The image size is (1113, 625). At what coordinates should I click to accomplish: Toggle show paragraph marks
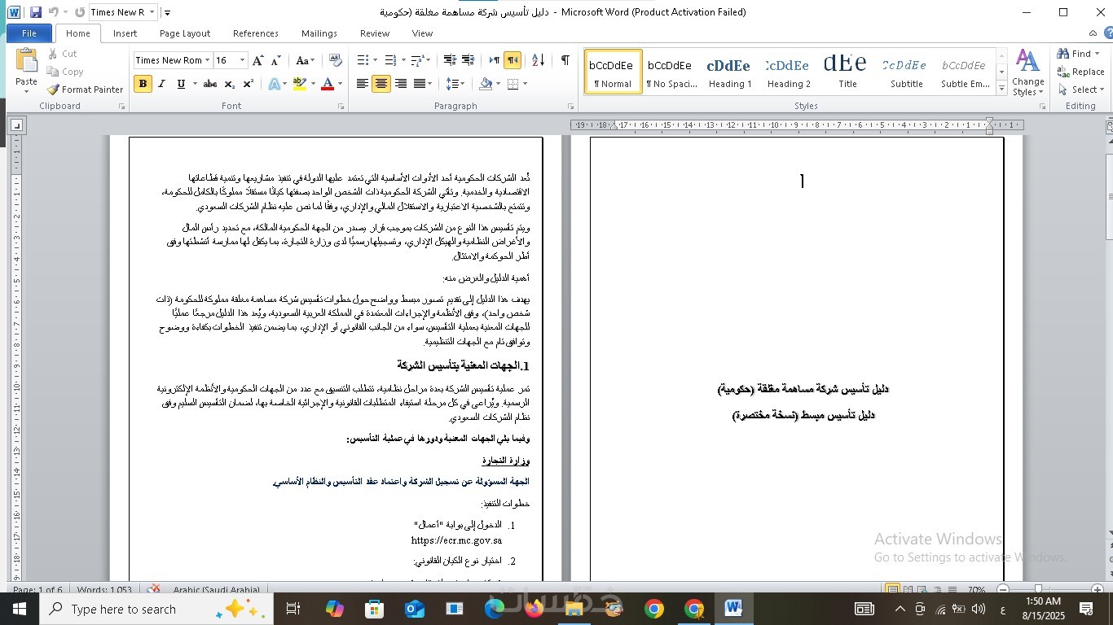[565, 60]
